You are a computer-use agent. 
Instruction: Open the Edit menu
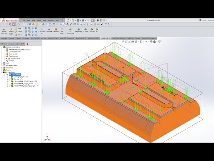29,21
